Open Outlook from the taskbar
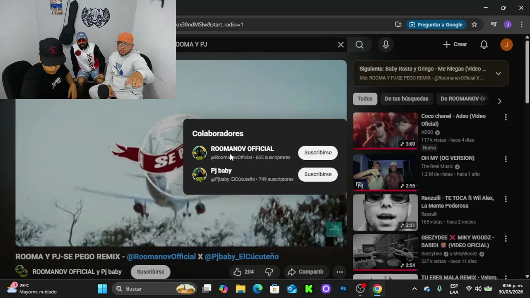This screenshot has width=530, height=298. tap(292, 288)
